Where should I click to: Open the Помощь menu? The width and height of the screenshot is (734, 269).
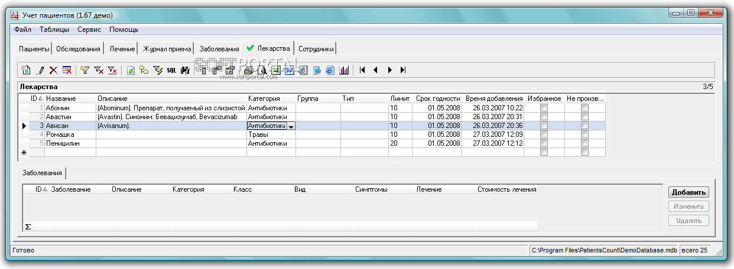tap(124, 29)
